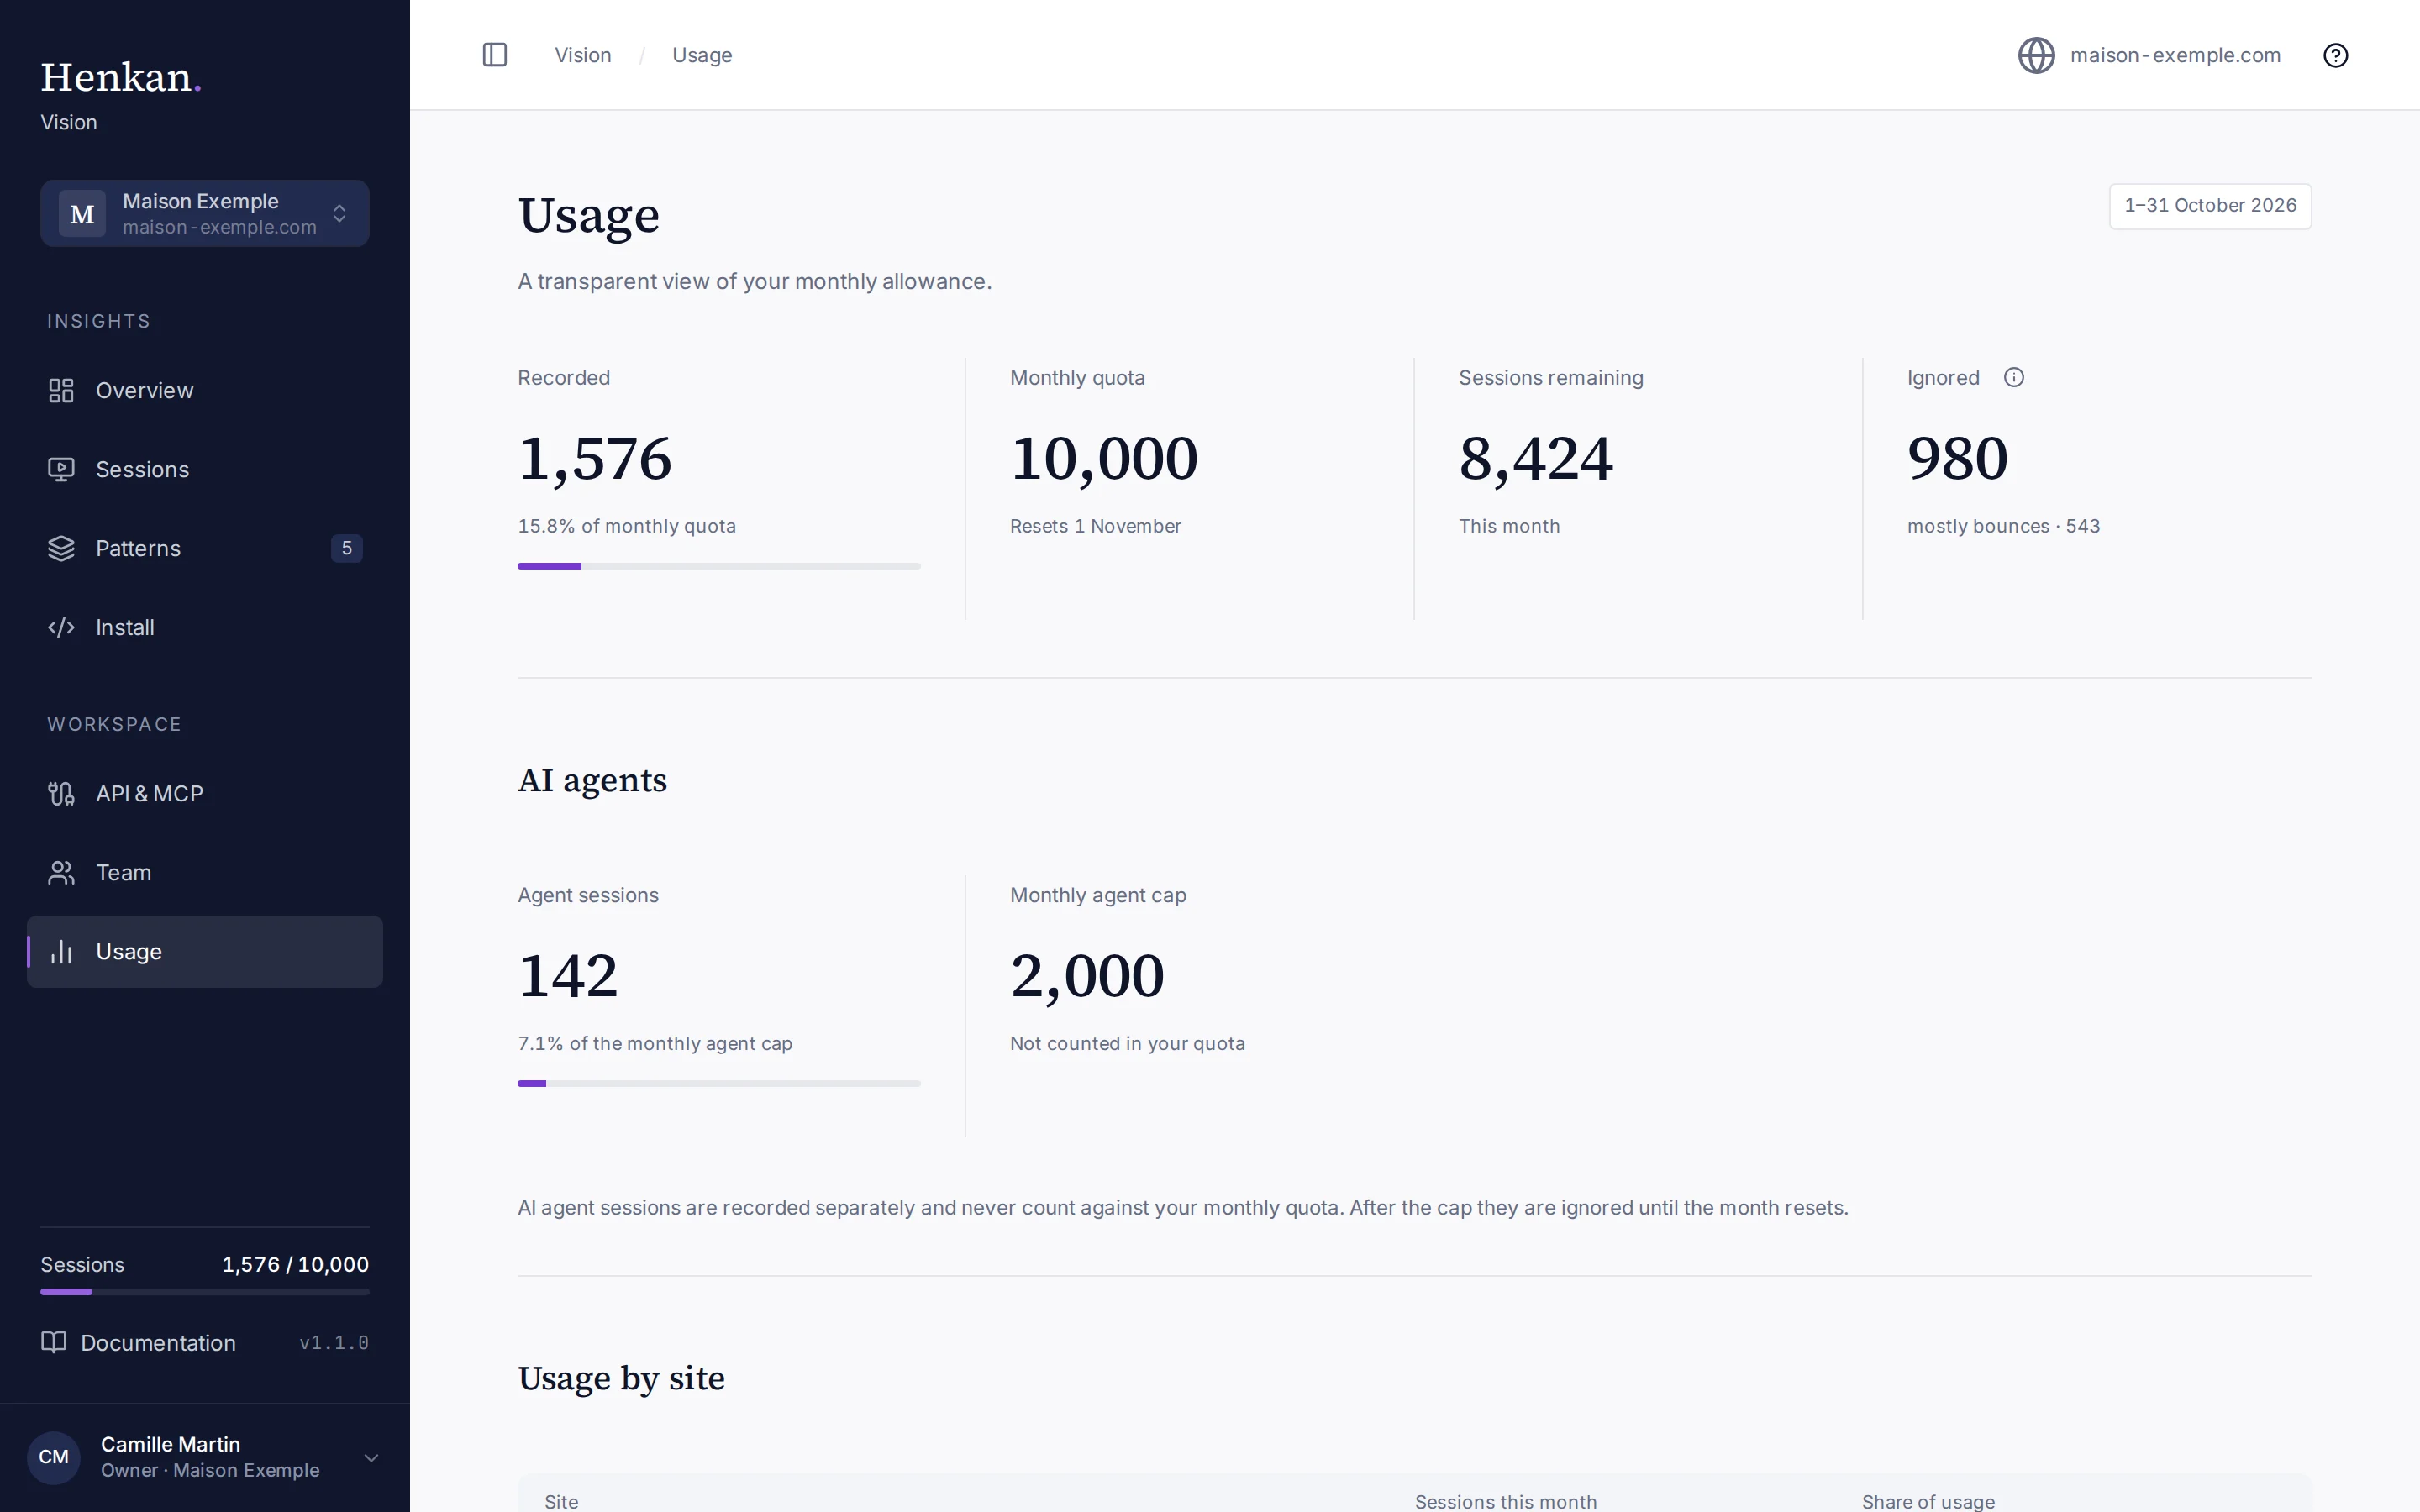The image size is (2420, 1512).
Task: Click the Vision breadcrumb link
Action: (583, 55)
